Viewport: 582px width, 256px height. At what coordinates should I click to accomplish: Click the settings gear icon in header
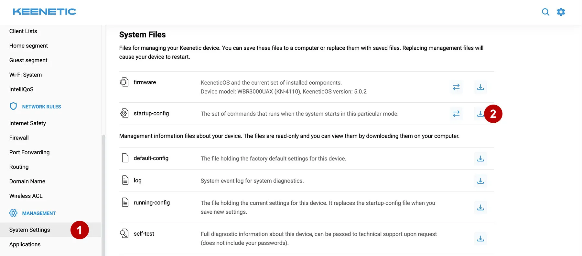pos(561,12)
